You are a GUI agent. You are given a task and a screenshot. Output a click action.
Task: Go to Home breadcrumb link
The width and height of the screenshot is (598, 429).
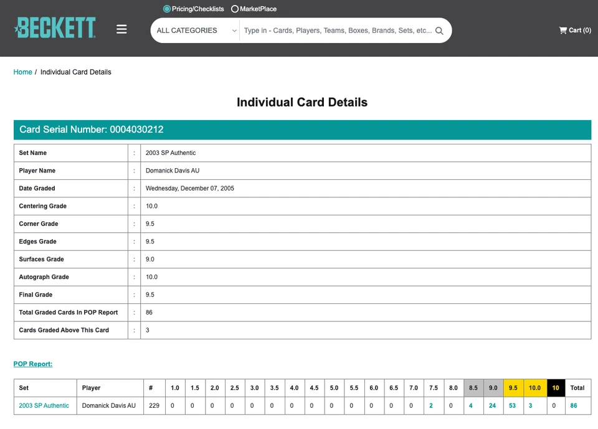(23, 72)
